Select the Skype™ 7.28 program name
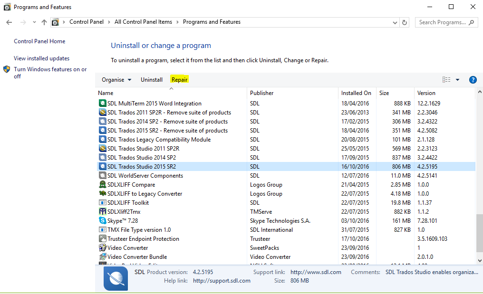This screenshot has width=483, height=294. (x=123, y=221)
